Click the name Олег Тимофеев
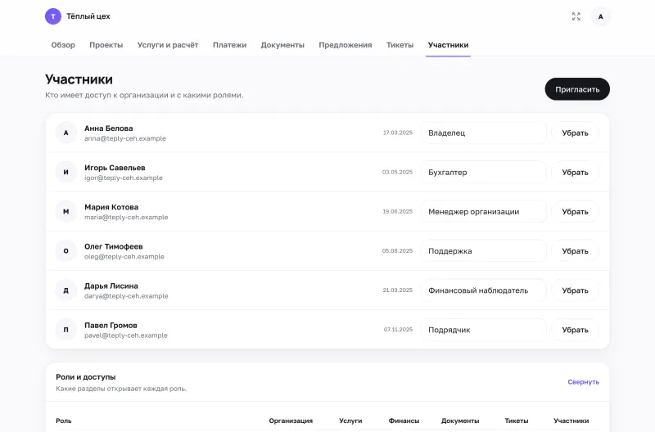Screen dimensions: 655x432 [114, 246]
